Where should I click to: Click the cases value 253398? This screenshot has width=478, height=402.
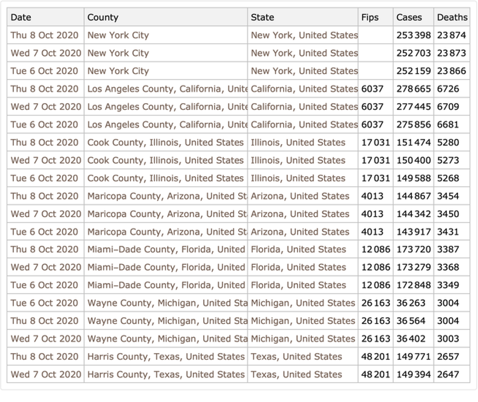pos(414,35)
